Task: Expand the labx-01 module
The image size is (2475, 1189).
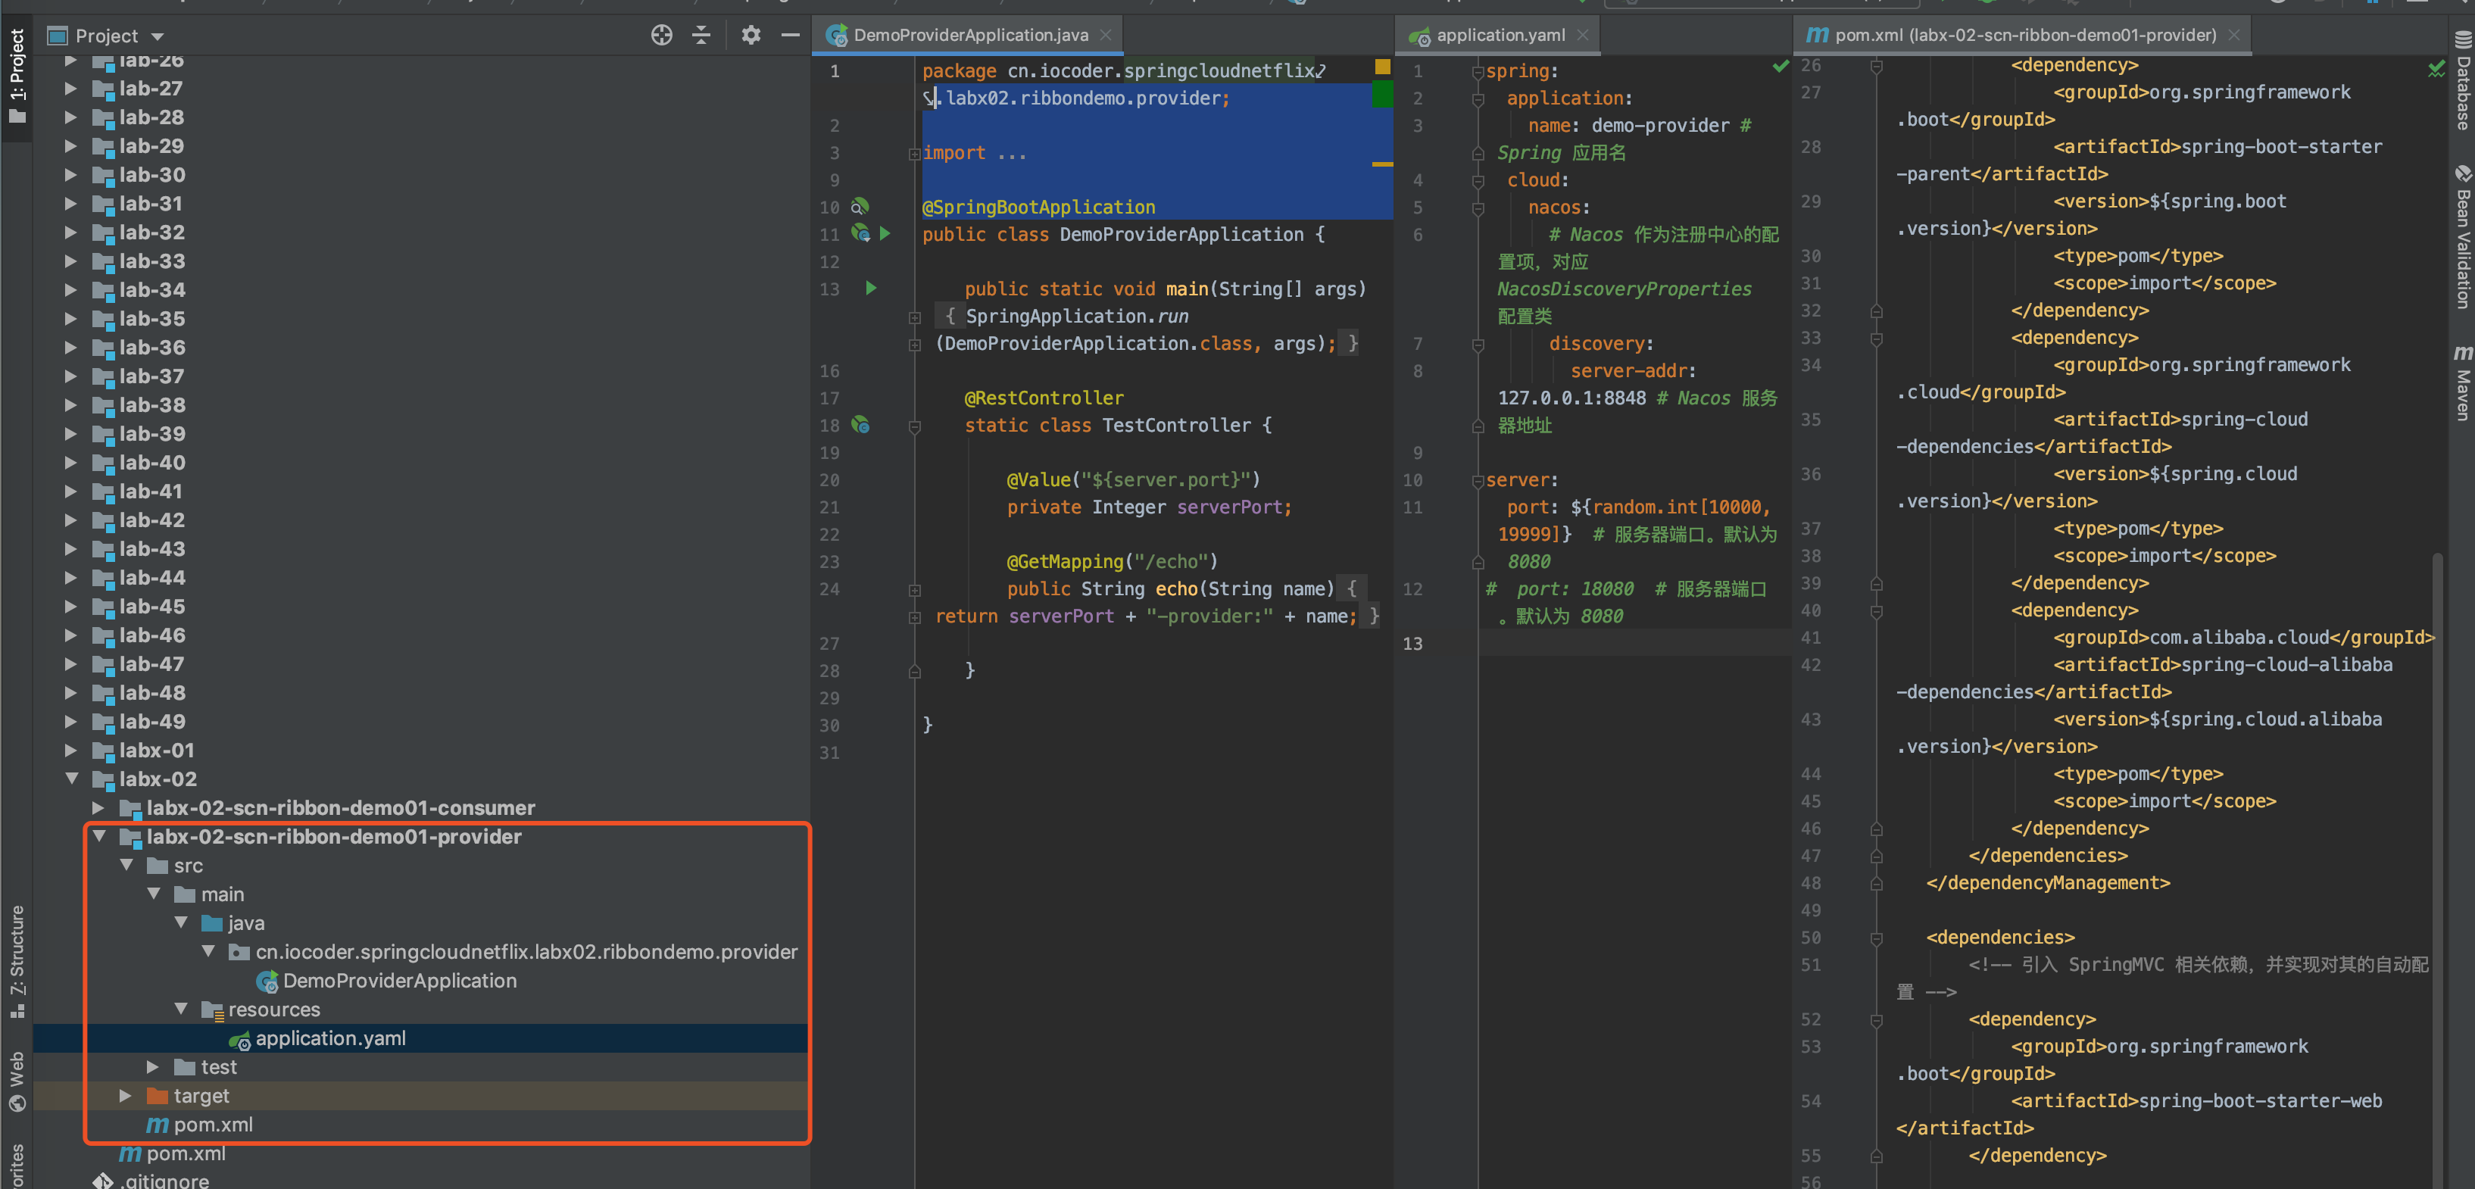Action: [70, 750]
